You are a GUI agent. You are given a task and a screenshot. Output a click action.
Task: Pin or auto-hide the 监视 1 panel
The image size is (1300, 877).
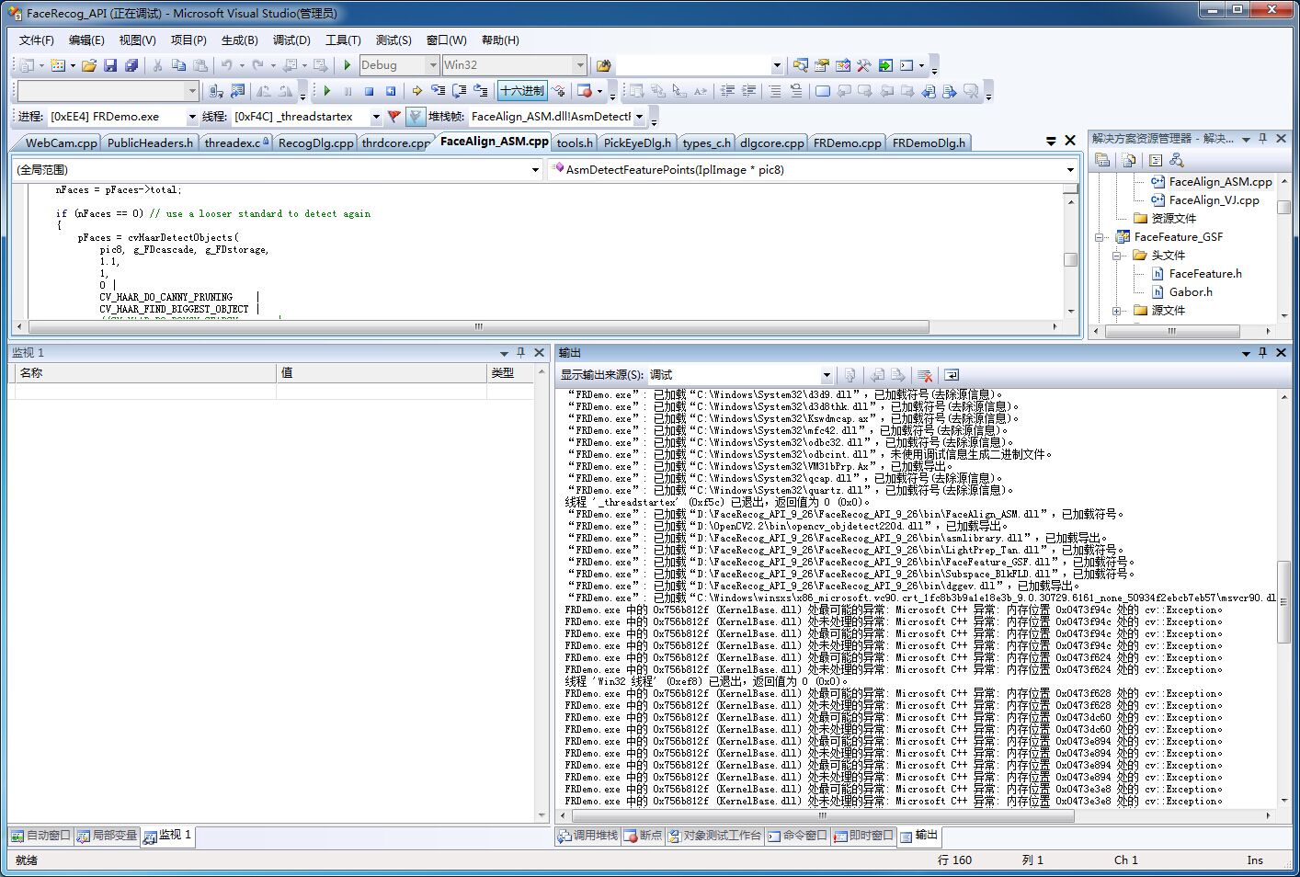point(521,353)
